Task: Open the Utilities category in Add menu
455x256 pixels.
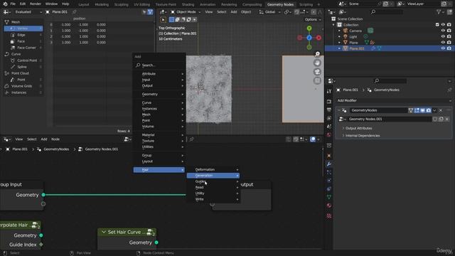Action: [x=159, y=147]
